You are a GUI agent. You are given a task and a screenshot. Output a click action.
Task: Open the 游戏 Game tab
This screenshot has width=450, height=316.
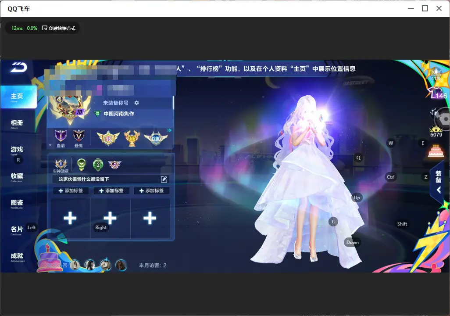tap(17, 150)
